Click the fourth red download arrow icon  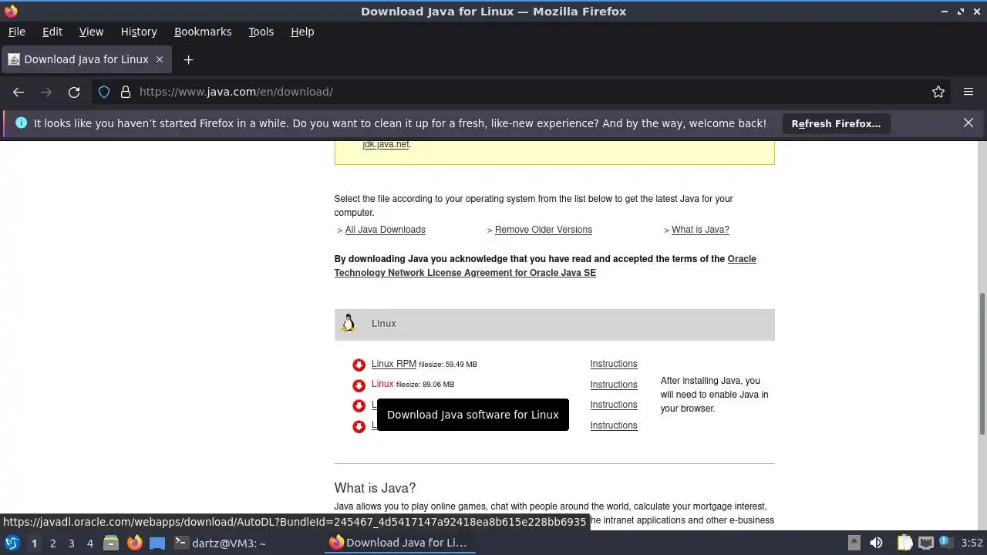(359, 426)
